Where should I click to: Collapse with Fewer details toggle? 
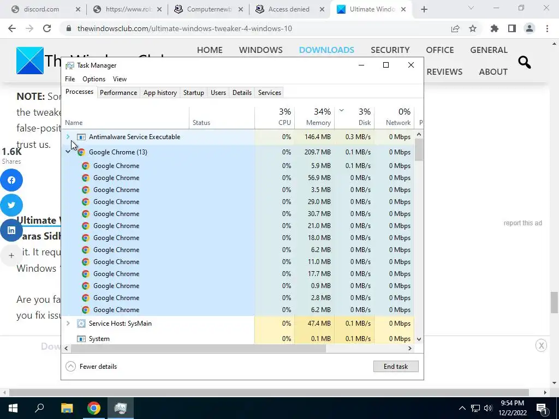point(92,366)
